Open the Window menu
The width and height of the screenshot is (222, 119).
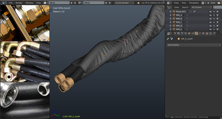[29, 3]
